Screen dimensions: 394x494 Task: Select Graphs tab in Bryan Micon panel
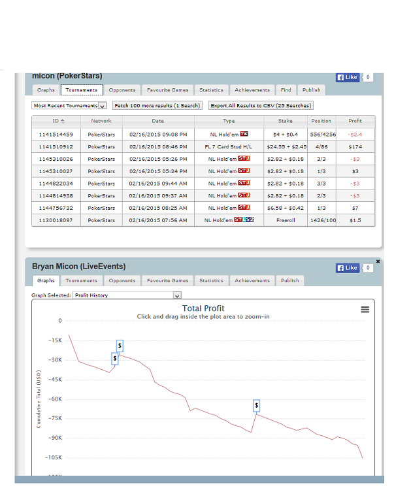point(46,280)
